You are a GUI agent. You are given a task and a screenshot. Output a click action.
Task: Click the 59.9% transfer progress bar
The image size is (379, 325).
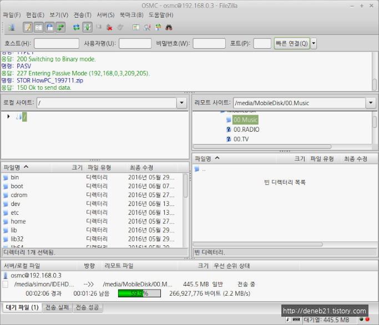pyautogui.click(x=139, y=293)
